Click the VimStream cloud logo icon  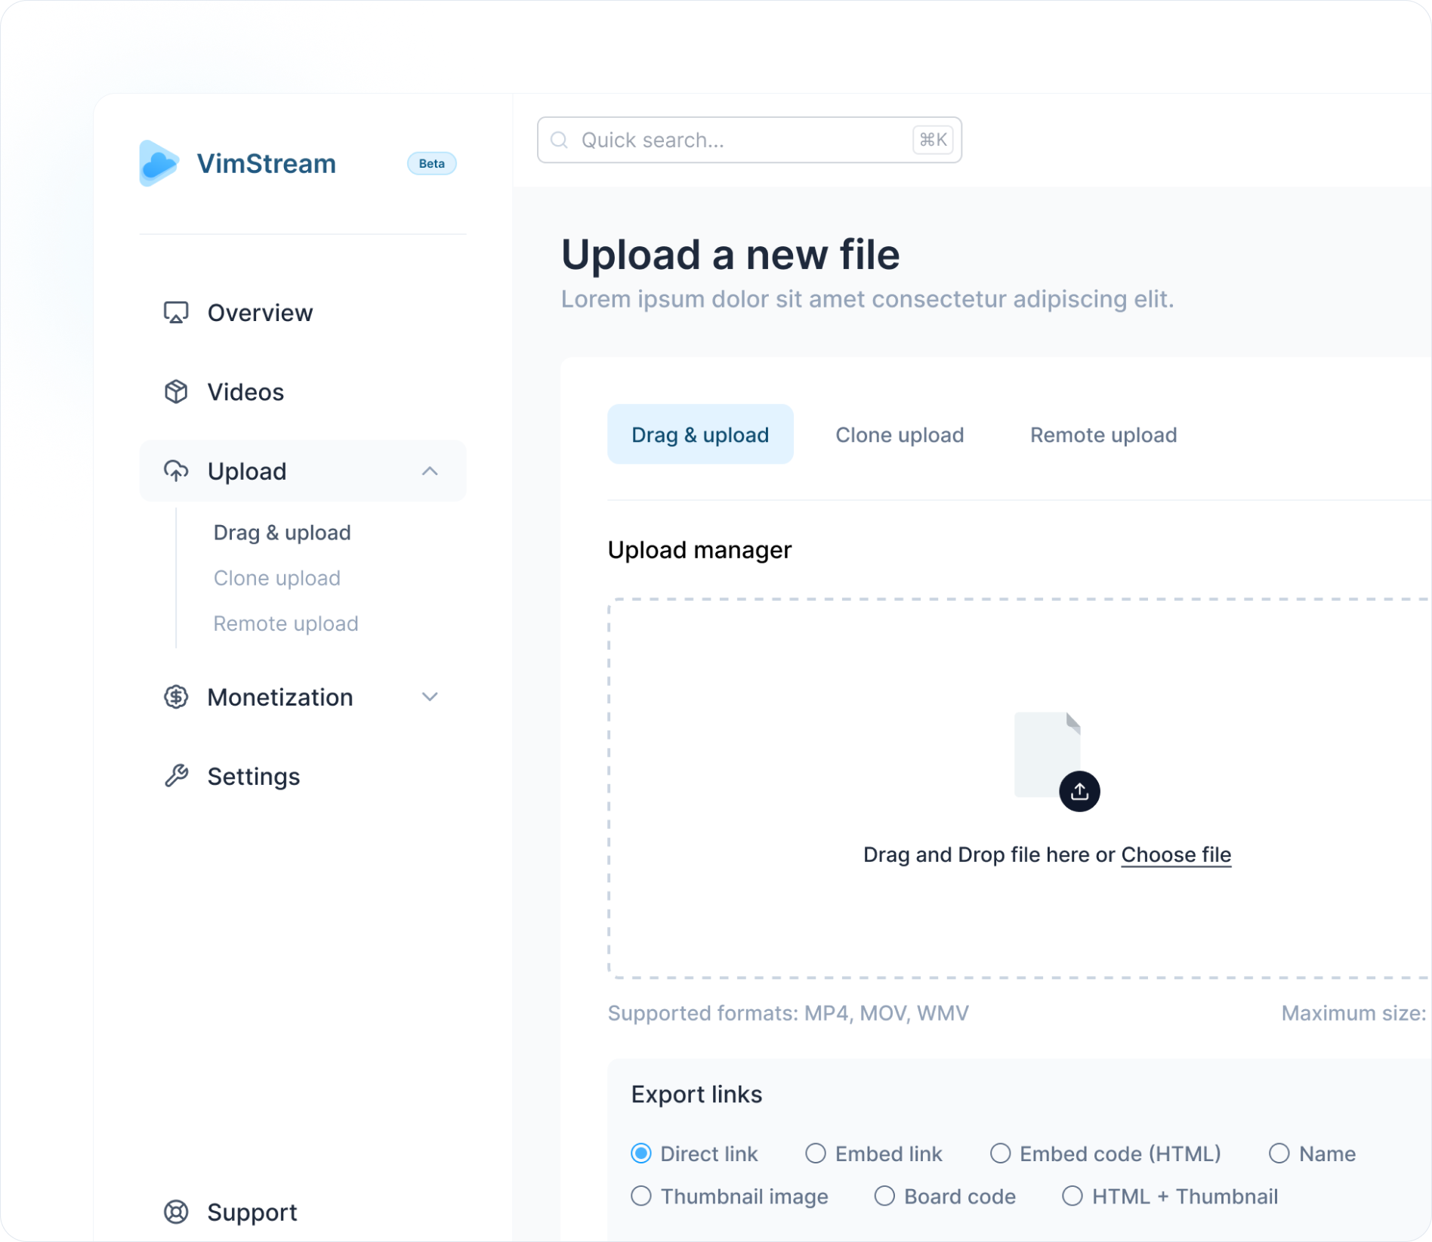(159, 163)
